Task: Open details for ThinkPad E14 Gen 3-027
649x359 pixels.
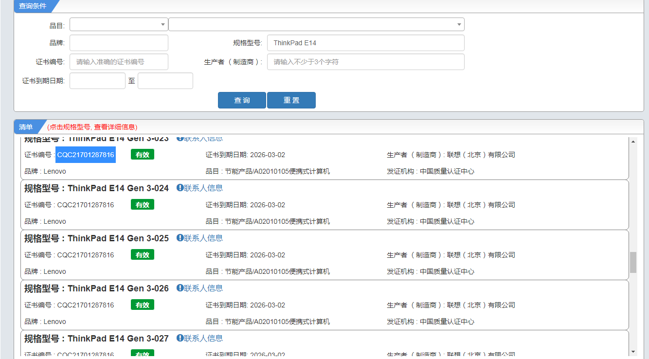Action: (x=96, y=339)
